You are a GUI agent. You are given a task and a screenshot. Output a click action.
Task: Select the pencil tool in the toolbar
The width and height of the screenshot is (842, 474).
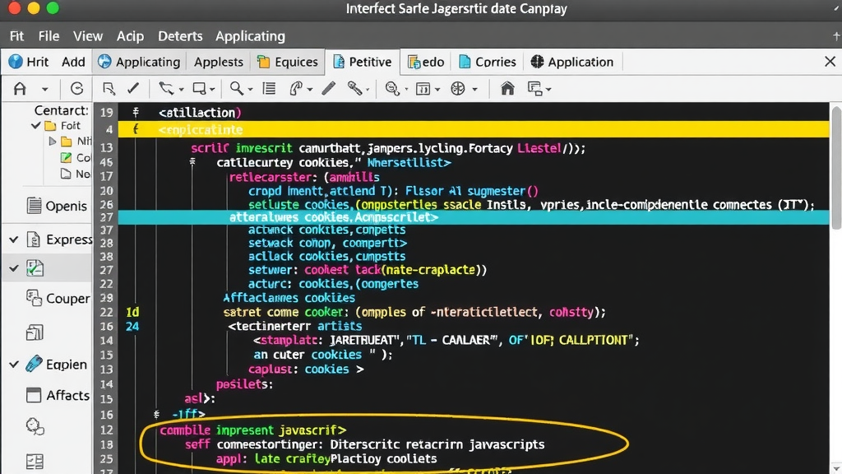(x=329, y=88)
